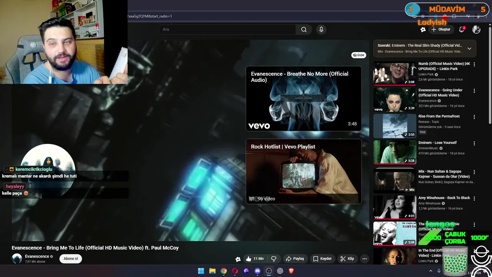Screen dimensions: 492x277
Task: Click the Ara search input field
Action: pyautogui.click(x=227, y=29)
